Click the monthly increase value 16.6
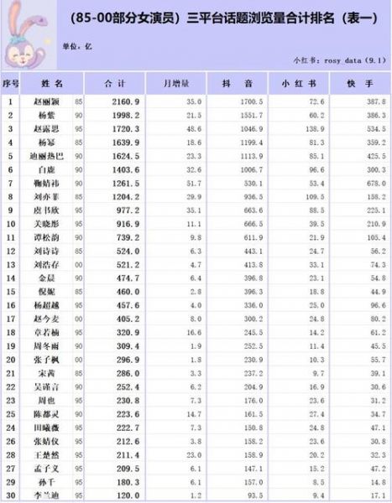Viewport: 392px width, 503px height. click(x=194, y=333)
